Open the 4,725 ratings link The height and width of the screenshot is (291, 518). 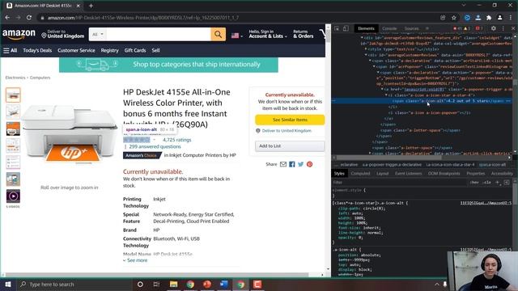pos(176,140)
